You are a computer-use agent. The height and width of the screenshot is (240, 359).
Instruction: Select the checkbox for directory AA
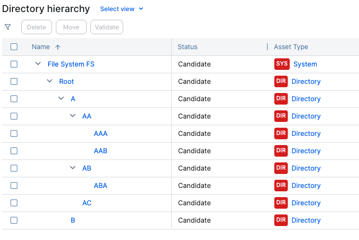pyautogui.click(x=14, y=116)
